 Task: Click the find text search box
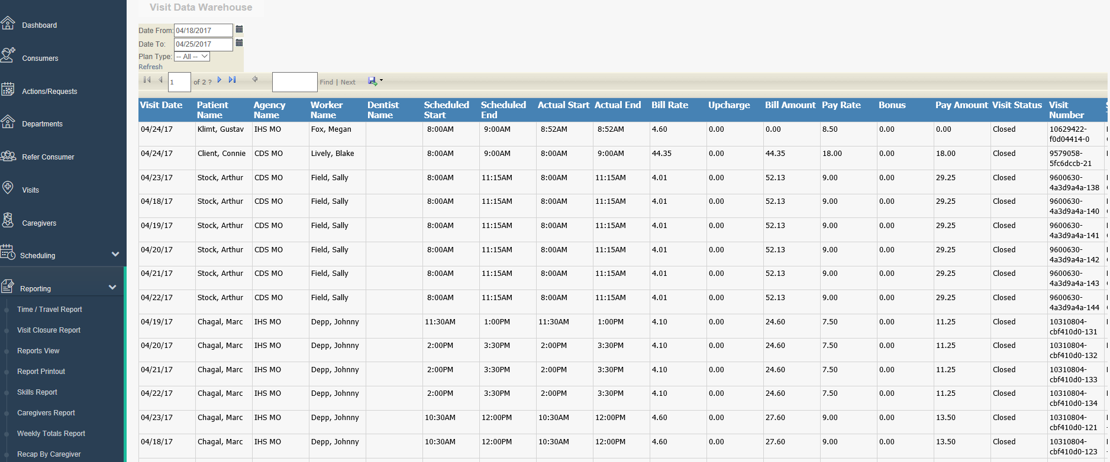pyautogui.click(x=295, y=82)
